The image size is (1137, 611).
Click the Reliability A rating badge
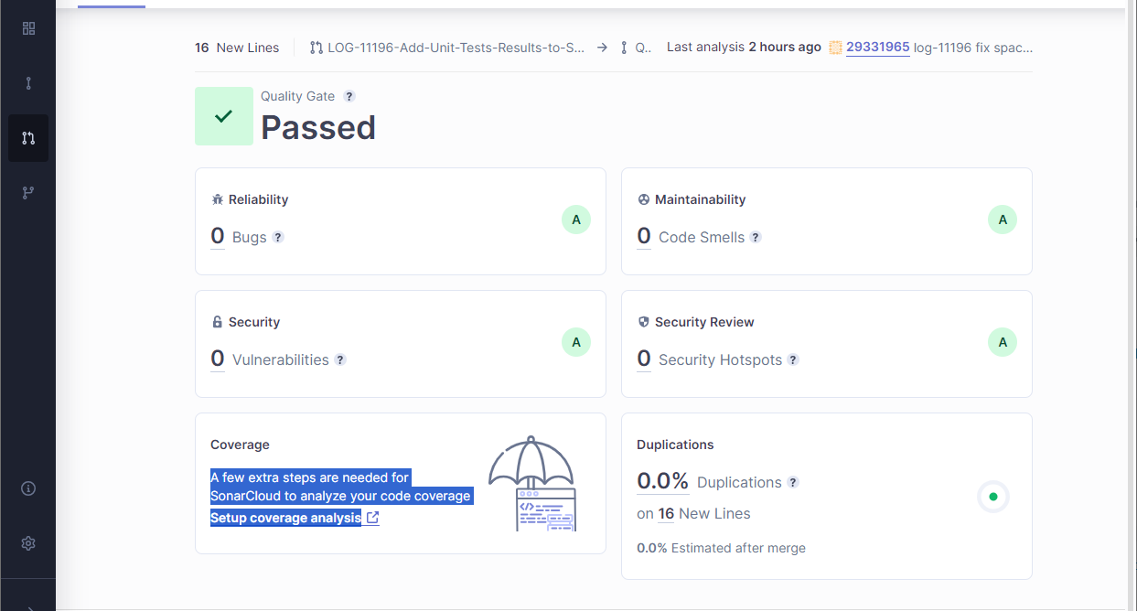coord(576,220)
